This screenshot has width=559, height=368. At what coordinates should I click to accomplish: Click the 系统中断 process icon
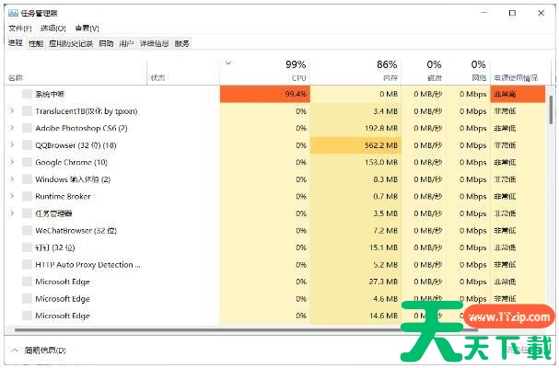[x=27, y=94]
